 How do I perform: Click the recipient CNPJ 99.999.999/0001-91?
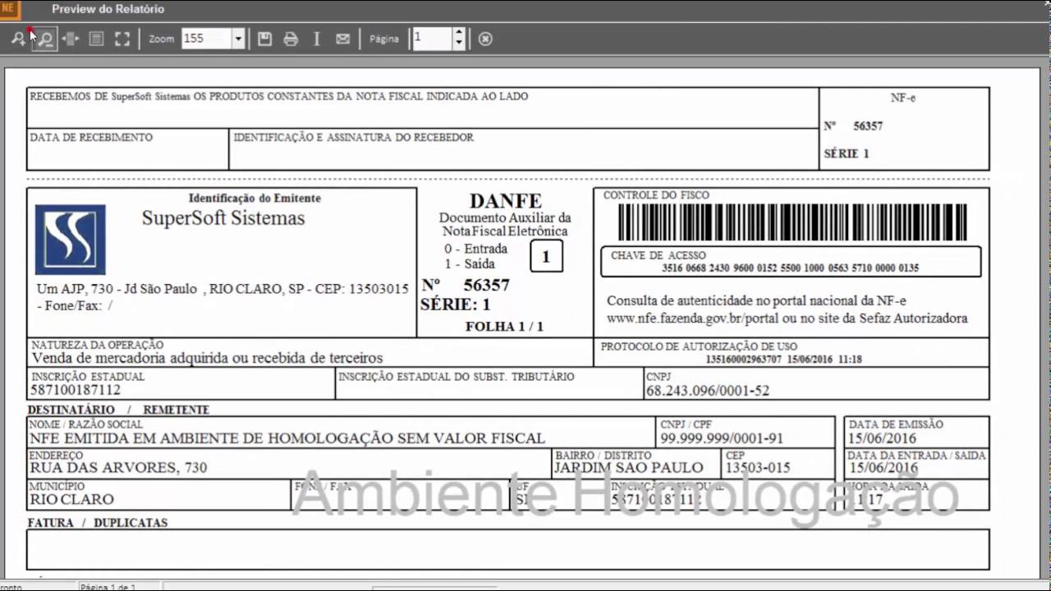click(x=722, y=439)
